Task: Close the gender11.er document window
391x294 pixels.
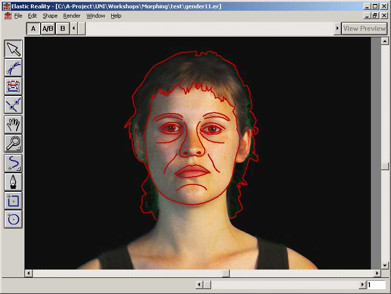Action: (384, 16)
